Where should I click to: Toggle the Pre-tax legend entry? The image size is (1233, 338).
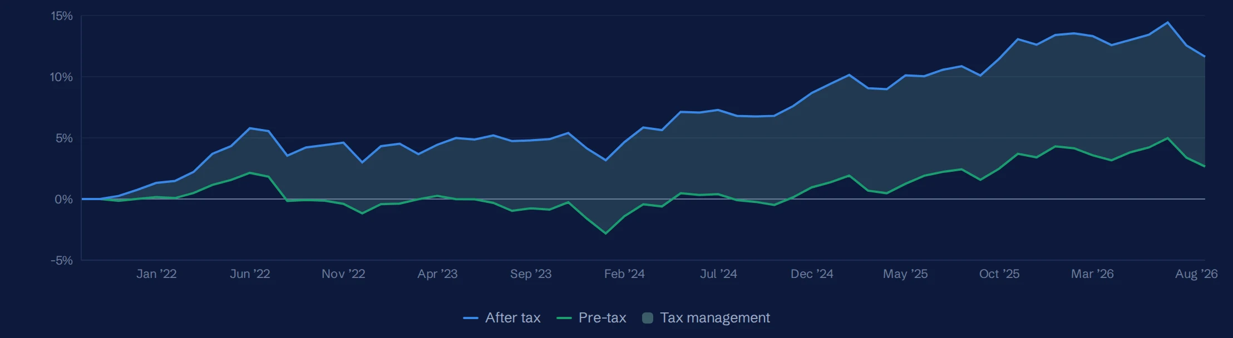[x=591, y=318]
